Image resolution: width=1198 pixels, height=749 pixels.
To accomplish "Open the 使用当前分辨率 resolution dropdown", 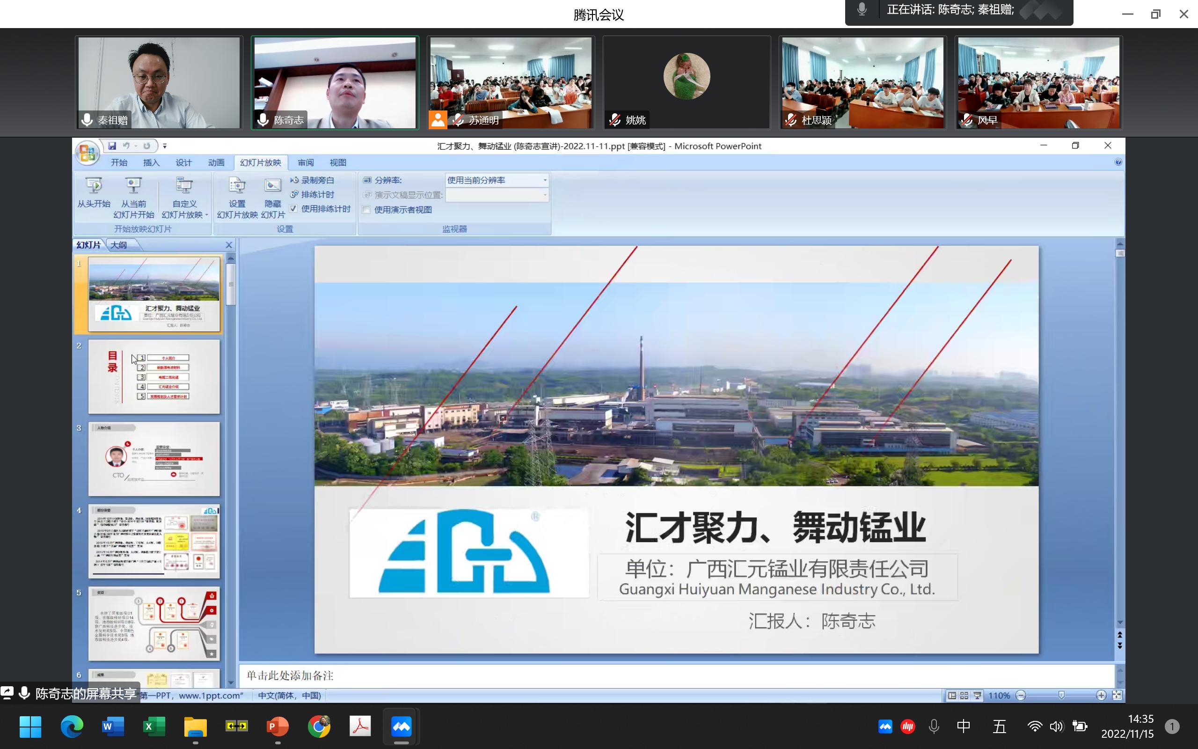I will [545, 180].
